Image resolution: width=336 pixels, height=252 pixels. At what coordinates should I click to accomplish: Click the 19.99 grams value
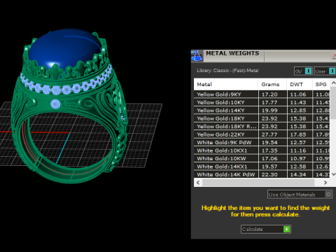tap(269, 111)
